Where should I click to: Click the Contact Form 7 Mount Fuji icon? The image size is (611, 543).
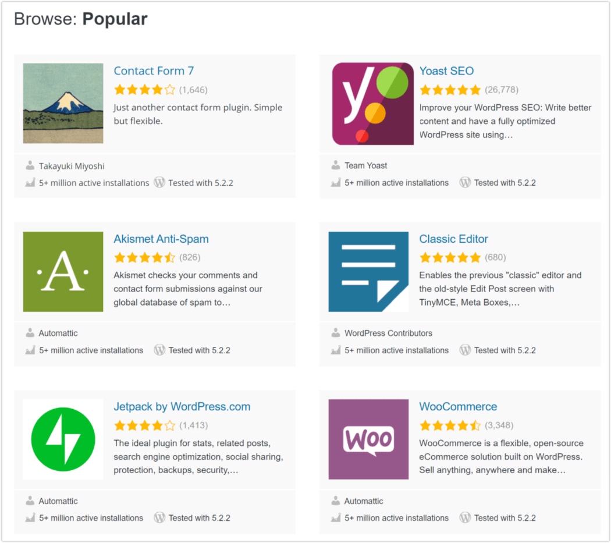click(62, 103)
